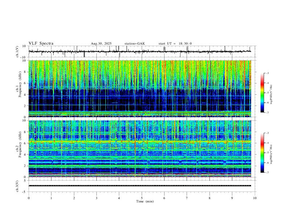Screen dimensions: 287x222
Task: Click the "-3" tick on ch.1 colorbar
Action: (267, 73)
